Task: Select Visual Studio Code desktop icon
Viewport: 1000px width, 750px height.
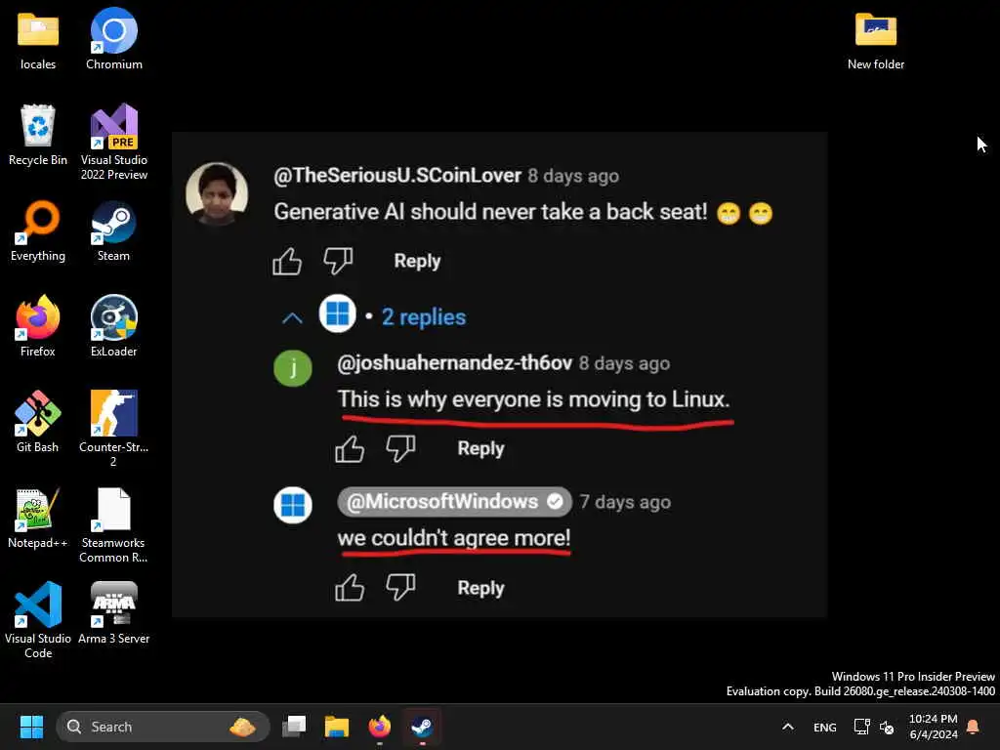Action: tap(38, 619)
